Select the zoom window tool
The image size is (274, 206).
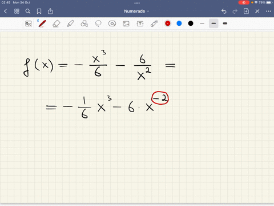tap(29, 23)
